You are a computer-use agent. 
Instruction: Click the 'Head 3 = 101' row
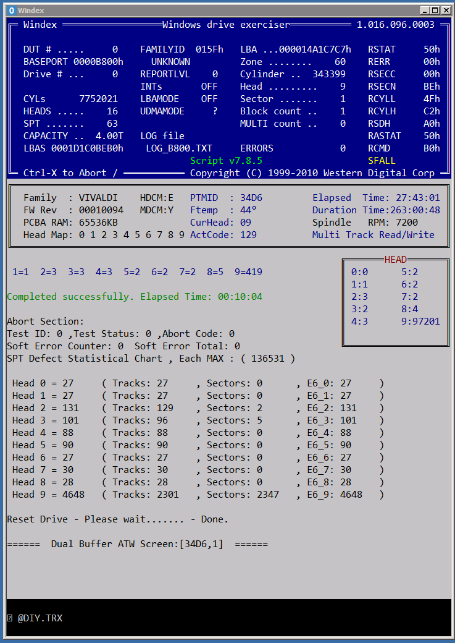tap(198, 420)
